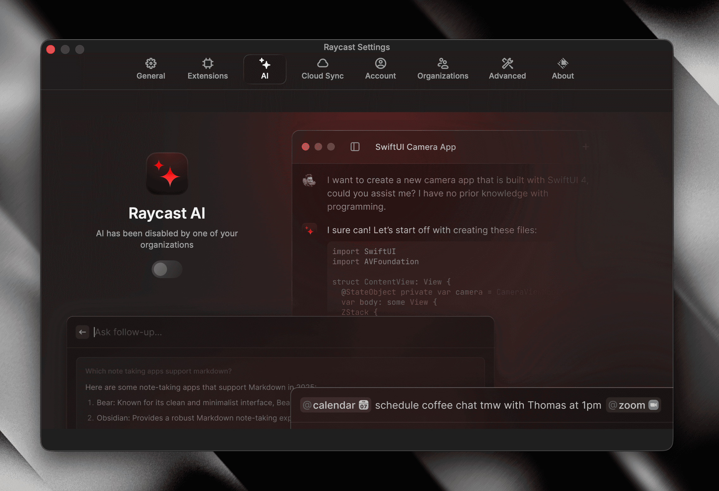Click the 'I want to create a new camera app' message

(x=458, y=193)
